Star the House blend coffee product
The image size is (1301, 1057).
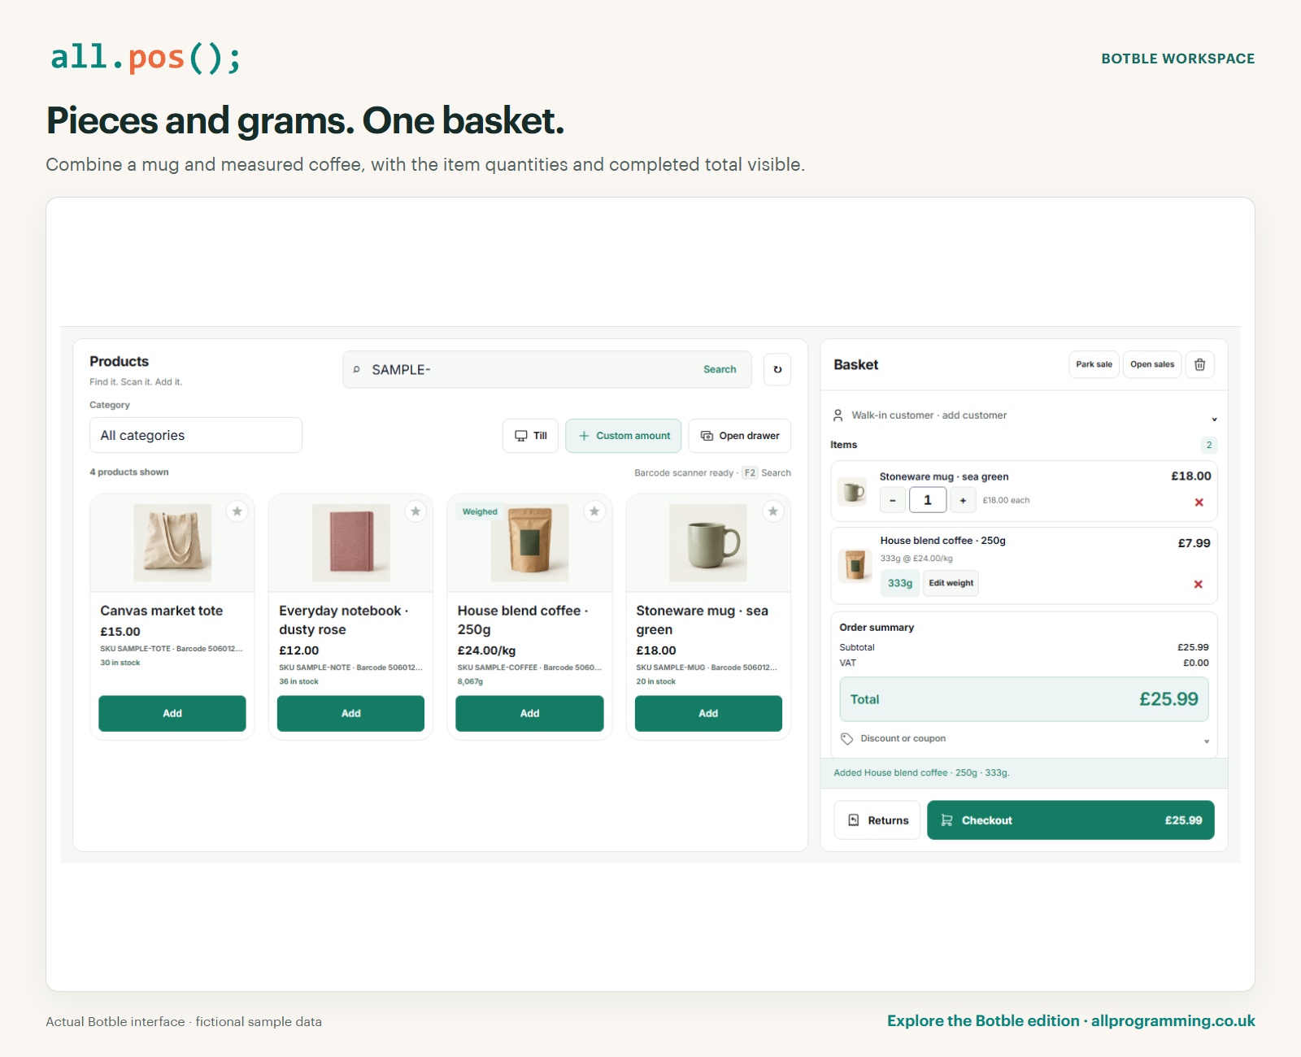(594, 511)
